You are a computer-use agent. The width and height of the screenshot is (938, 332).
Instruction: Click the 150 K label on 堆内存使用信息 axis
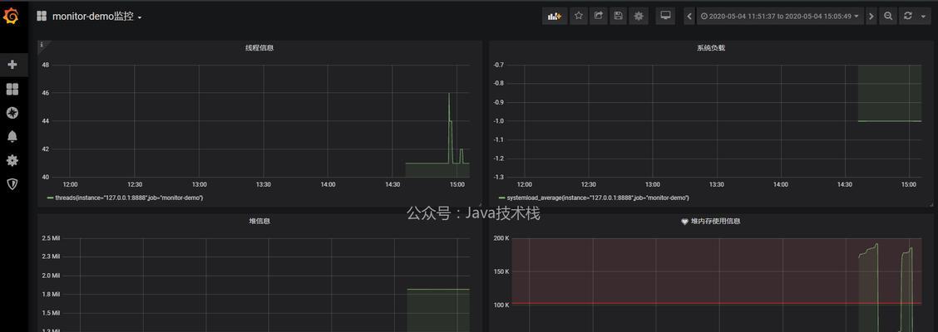coord(501,271)
